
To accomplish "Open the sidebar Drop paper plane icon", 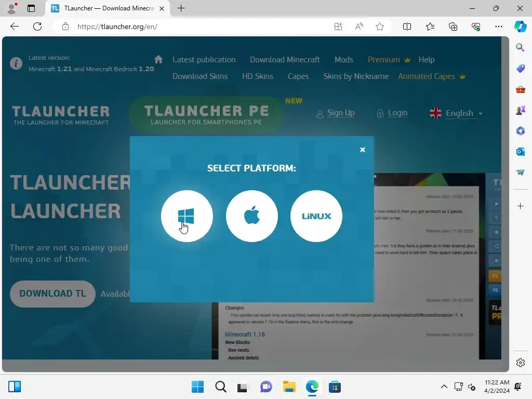I will click(x=520, y=172).
